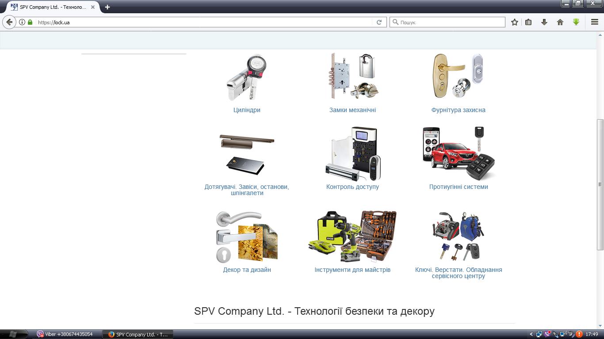The height and width of the screenshot is (339, 604).
Task: Open a new tab with the plus button
Action: click(107, 7)
